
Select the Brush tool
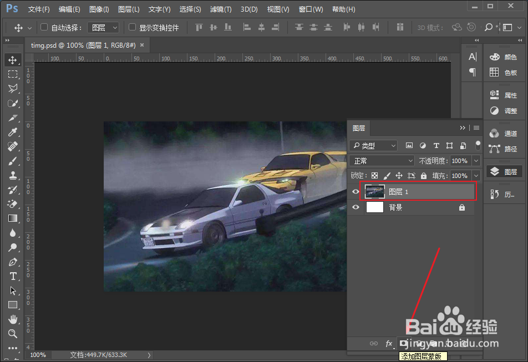point(13,161)
